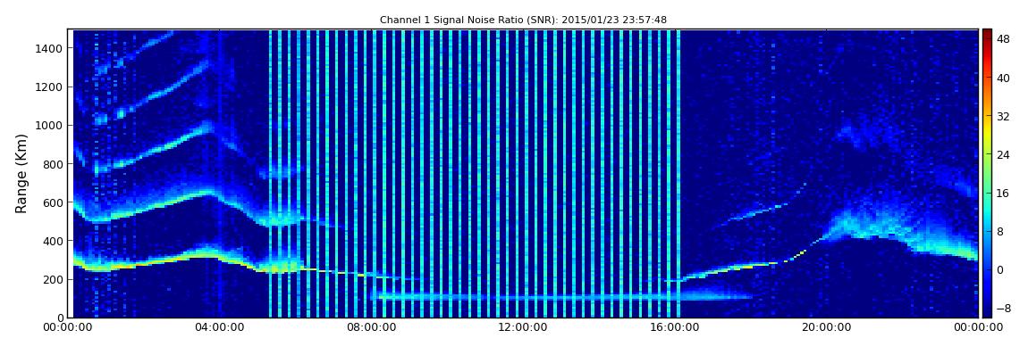This screenshot has height=363, width=1028.
Task: Click the 1200 range tick label
Action: point(50,87)
